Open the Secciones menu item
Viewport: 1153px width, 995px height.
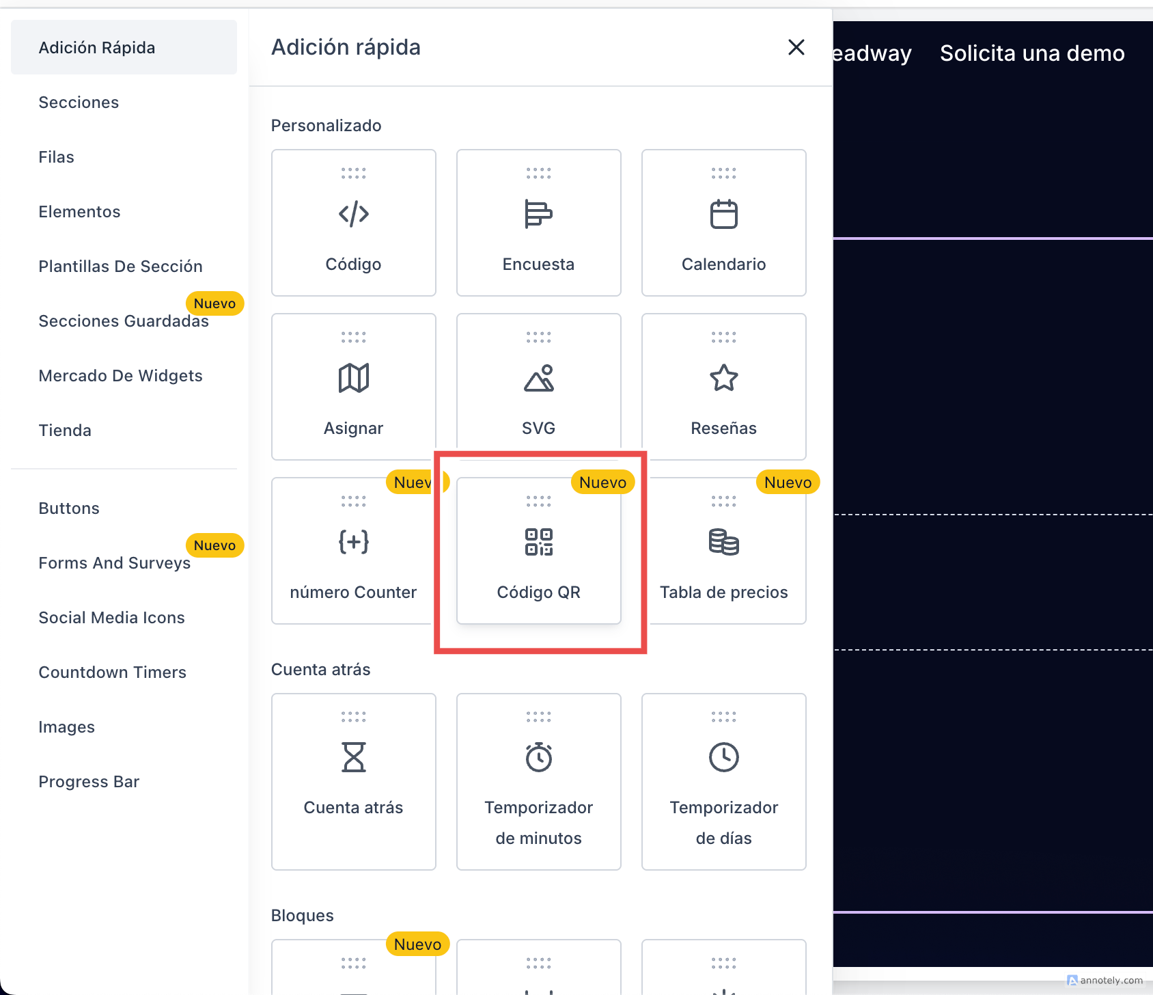tap(79, 103)
